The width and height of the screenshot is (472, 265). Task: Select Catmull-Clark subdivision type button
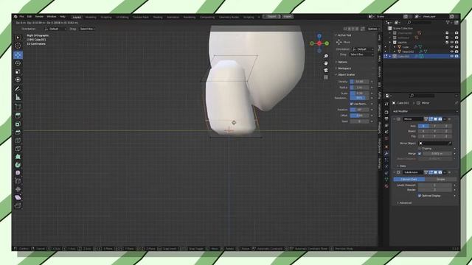[x=409, y=180]
